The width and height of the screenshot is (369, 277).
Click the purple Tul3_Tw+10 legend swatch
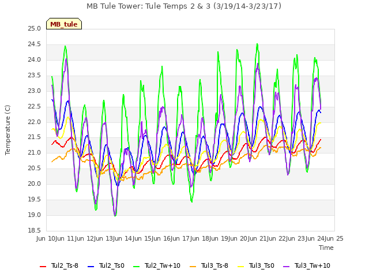[x=287, y=266]
